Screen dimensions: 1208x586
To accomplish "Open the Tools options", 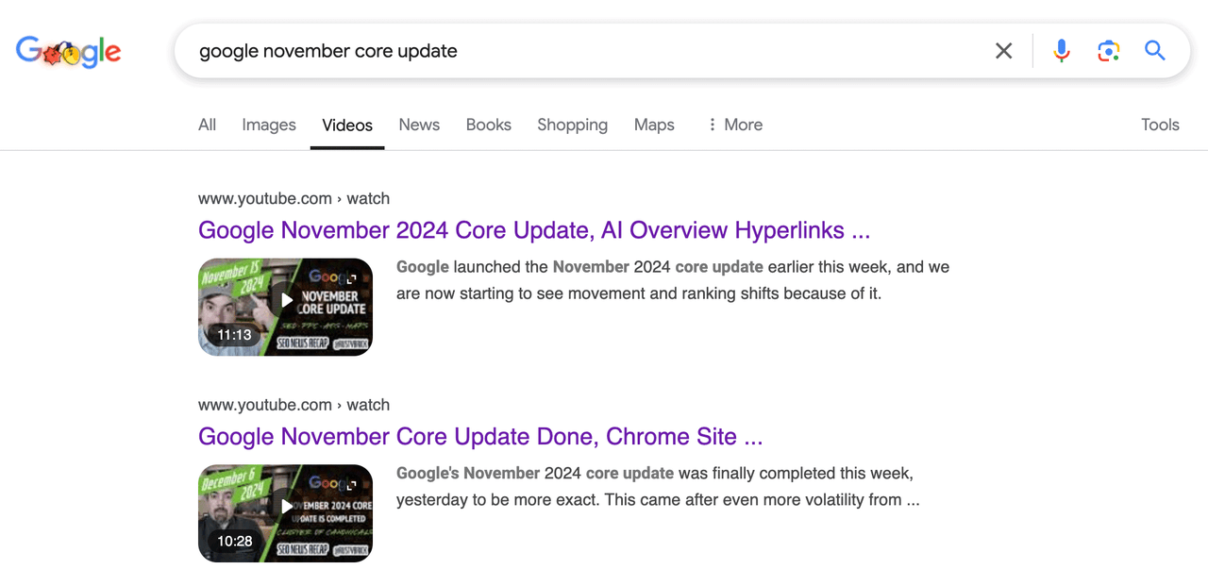I will [x=1160, y=125].
